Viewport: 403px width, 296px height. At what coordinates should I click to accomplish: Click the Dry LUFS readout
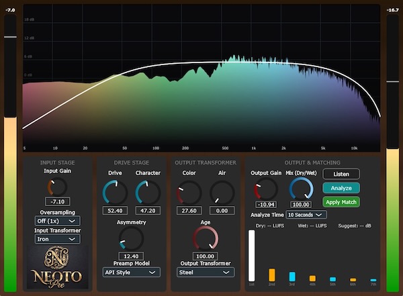(270, 226)
